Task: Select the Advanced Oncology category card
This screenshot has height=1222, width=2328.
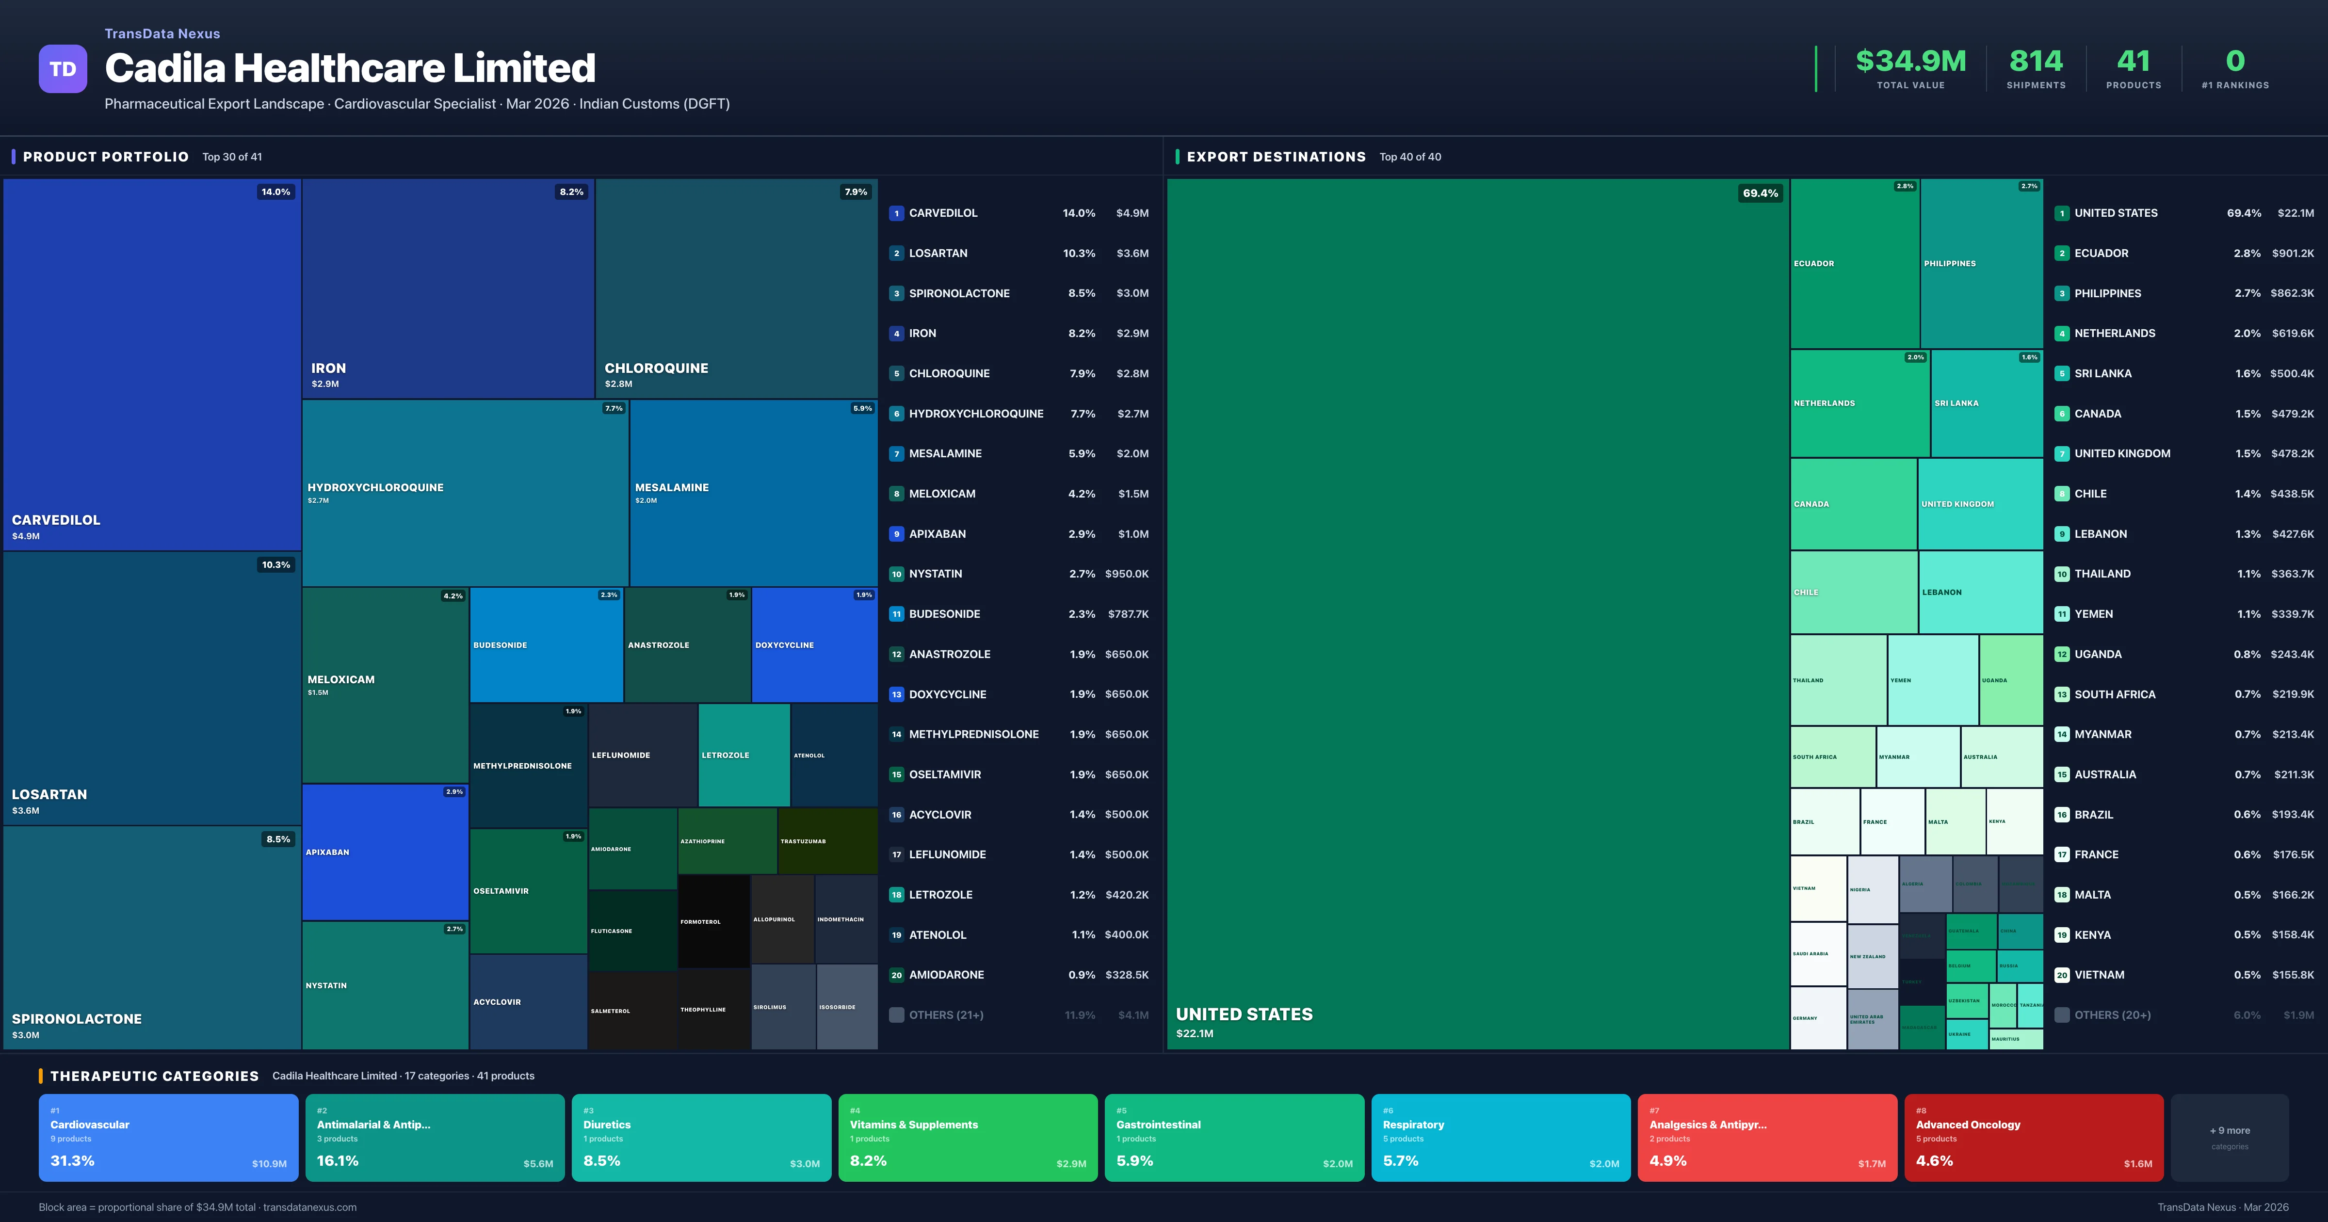Action: pyautogui.click(x=2034, y=1137)
